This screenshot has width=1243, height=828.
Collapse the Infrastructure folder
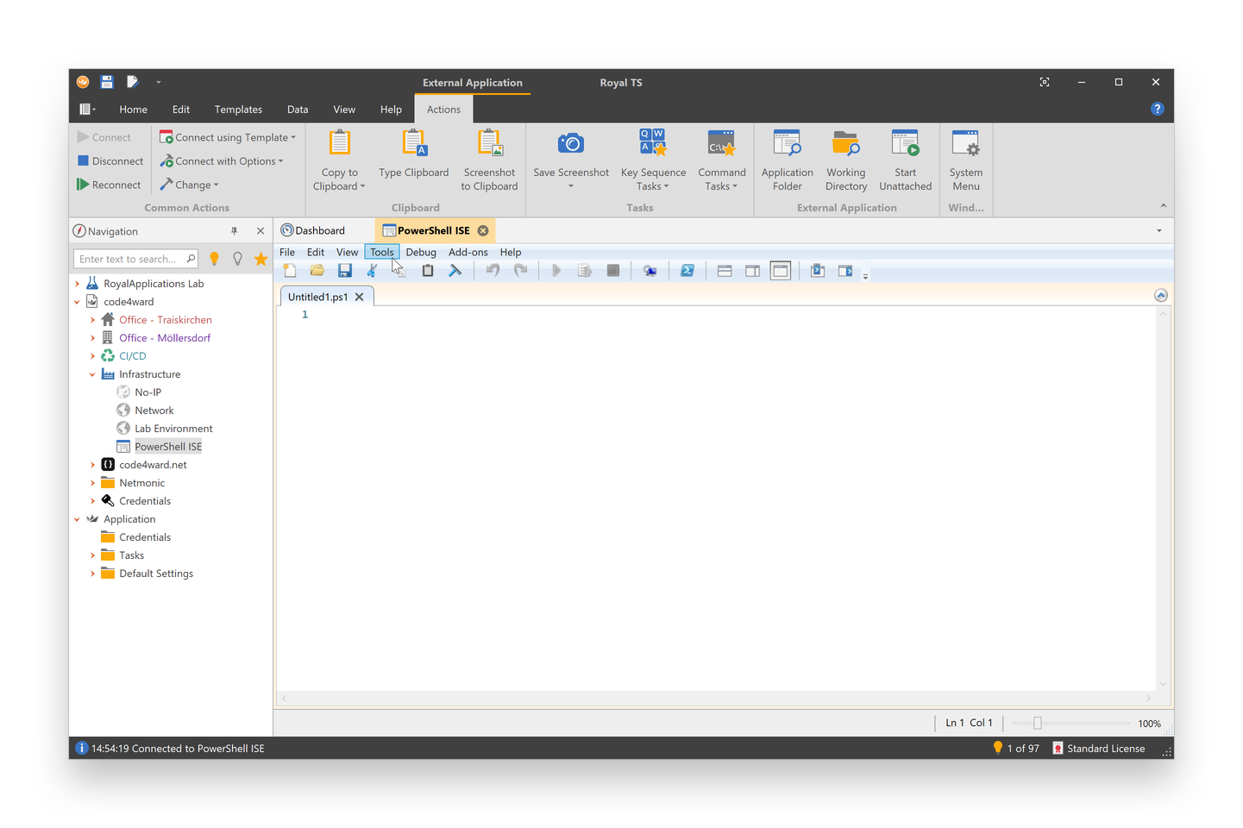(x=92, y=373)
